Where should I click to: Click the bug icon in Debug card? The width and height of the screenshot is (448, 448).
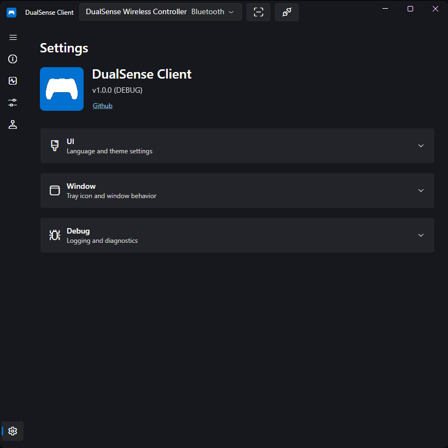(x=55, y=235)
